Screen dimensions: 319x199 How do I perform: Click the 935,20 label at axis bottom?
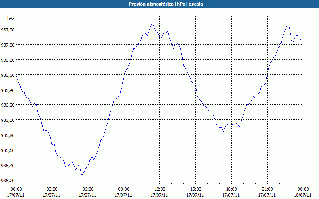pos(8,180)
